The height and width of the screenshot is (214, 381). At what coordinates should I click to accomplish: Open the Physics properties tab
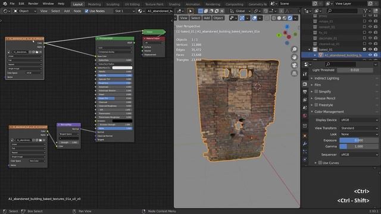[305, 159]
